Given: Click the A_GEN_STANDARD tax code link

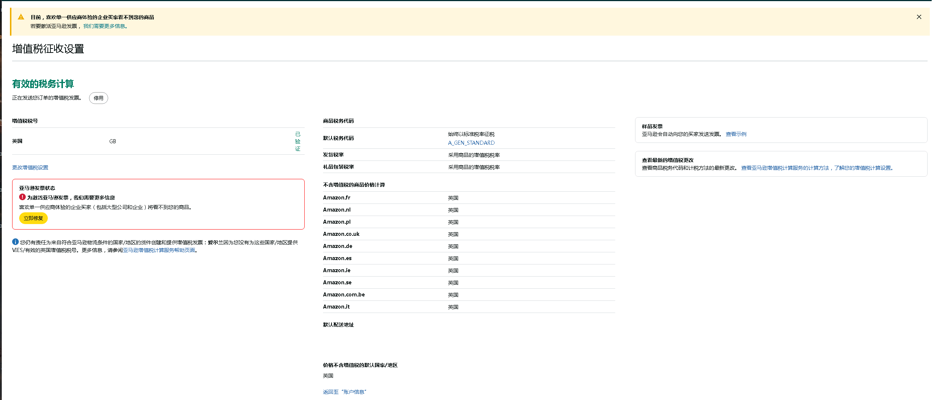Looking at the screenshot, I should pyautogui.click(x=471, y=143).
